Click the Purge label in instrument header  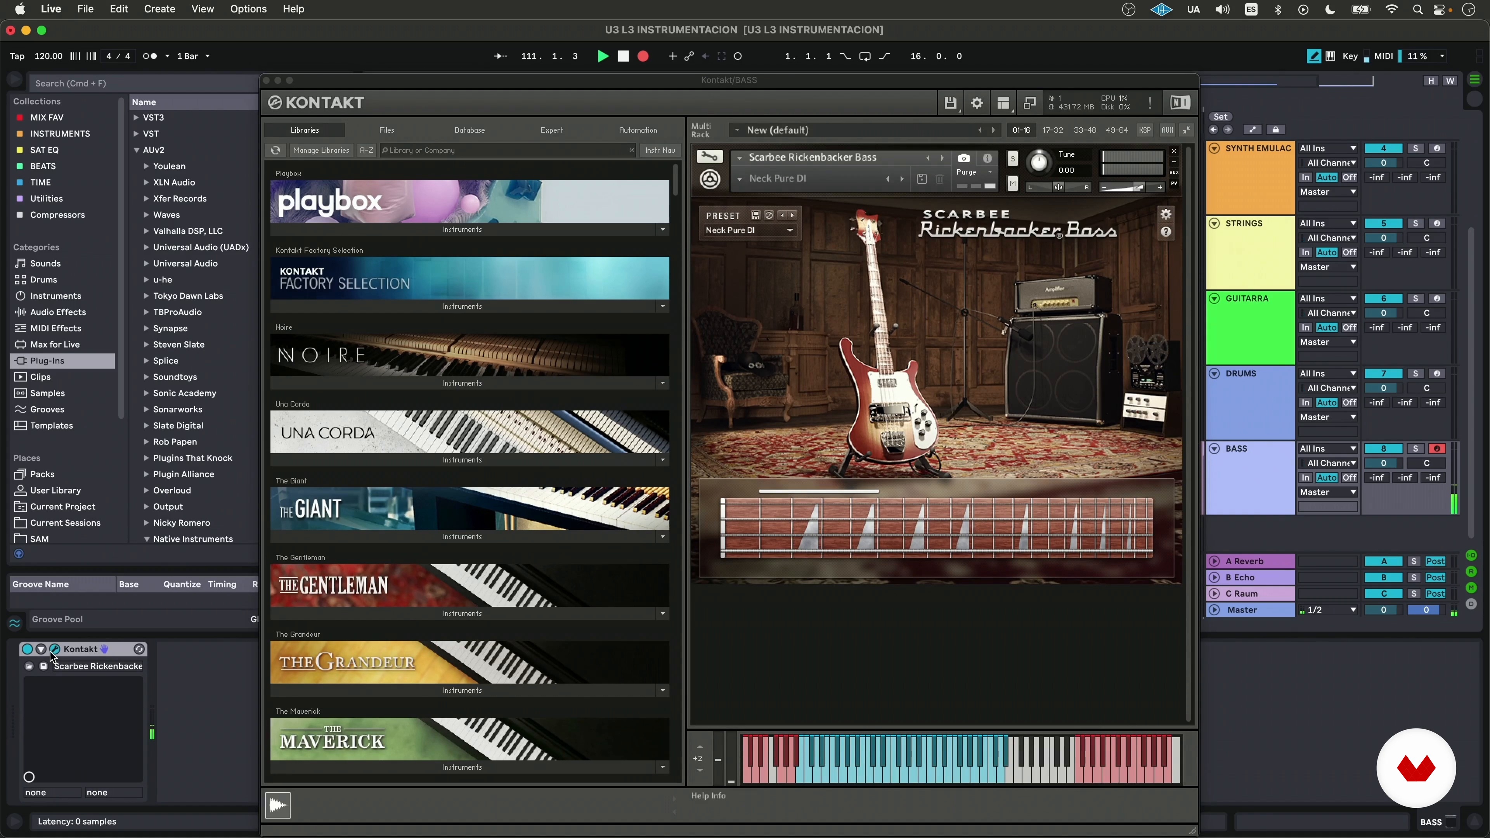pos(967,172)
